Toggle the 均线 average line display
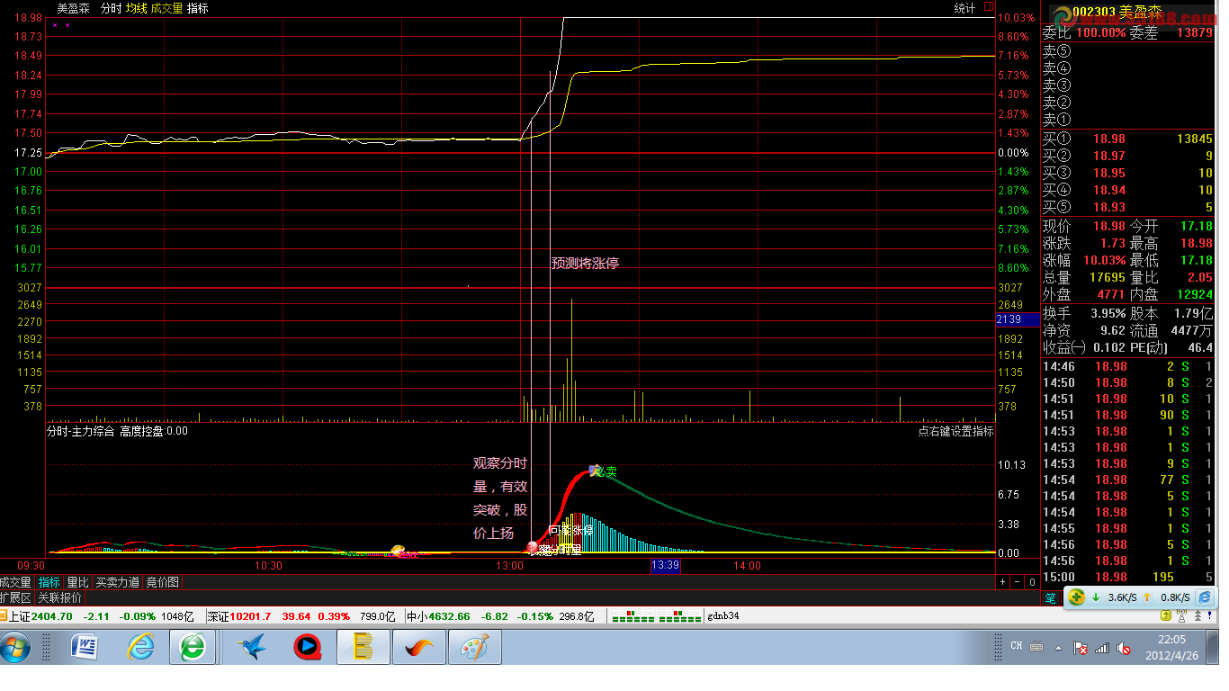Screen dimensions: 1229x691 (136, 8)
